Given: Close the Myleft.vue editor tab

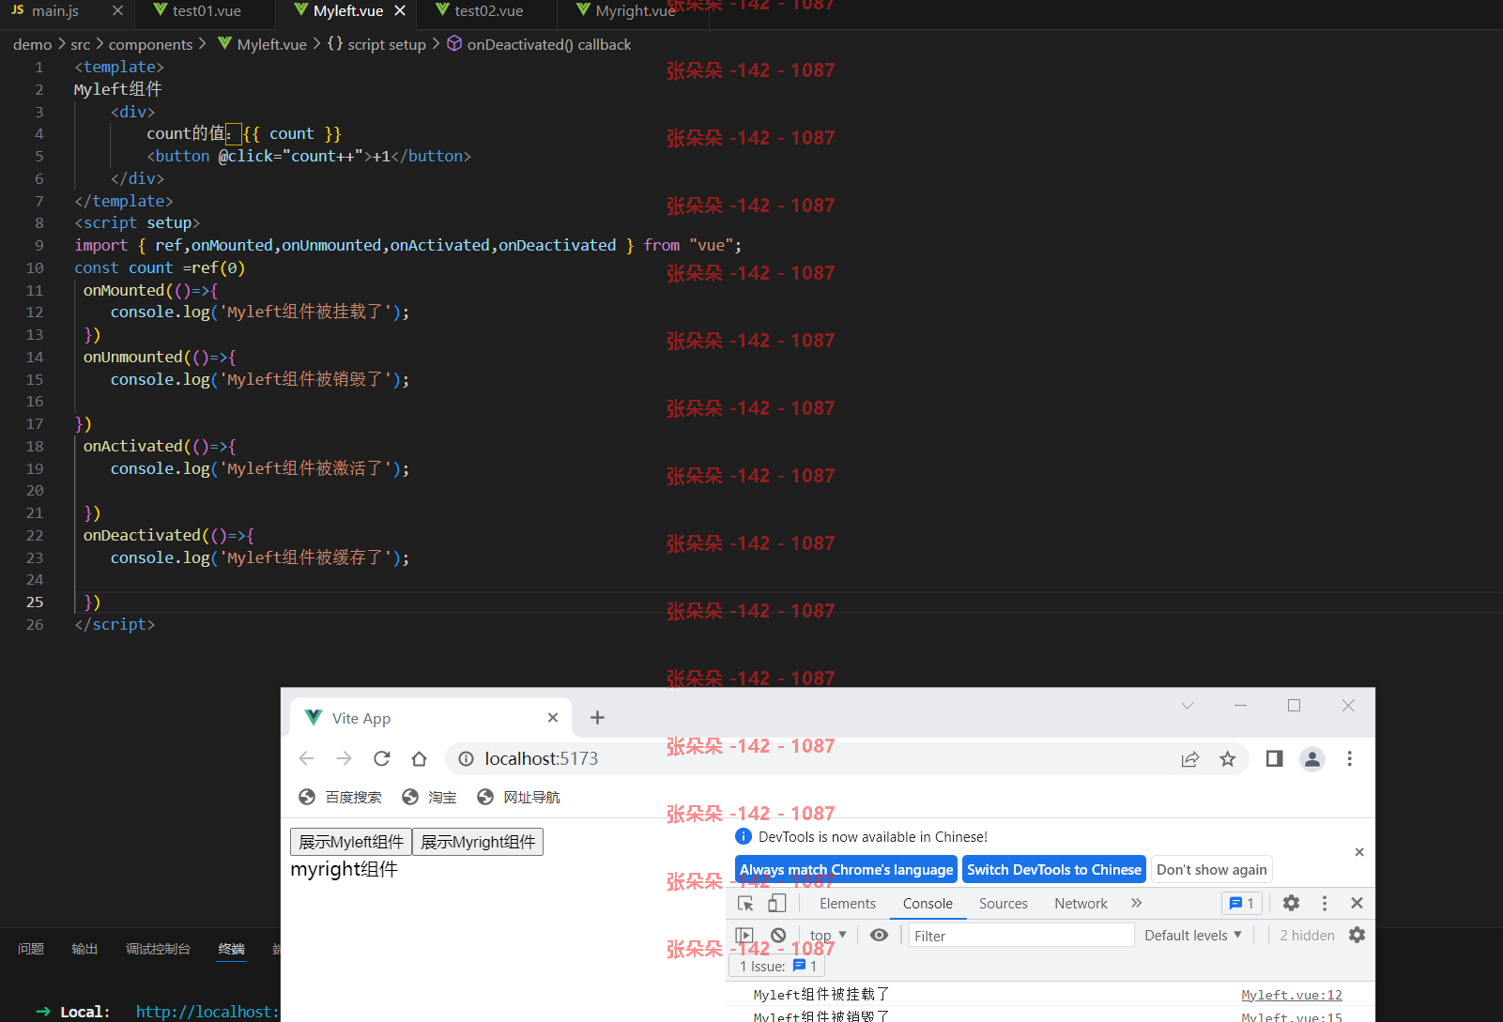Looking at the screenshot, I should [400, 11].
